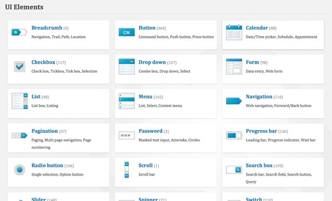Click the Breadcrumb category icon

coord(20,32)
